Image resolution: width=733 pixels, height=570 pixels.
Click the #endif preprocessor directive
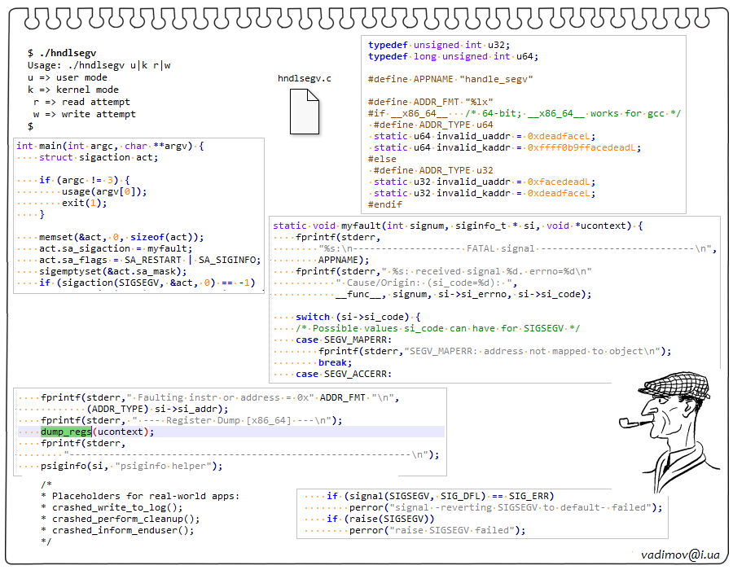385,204
